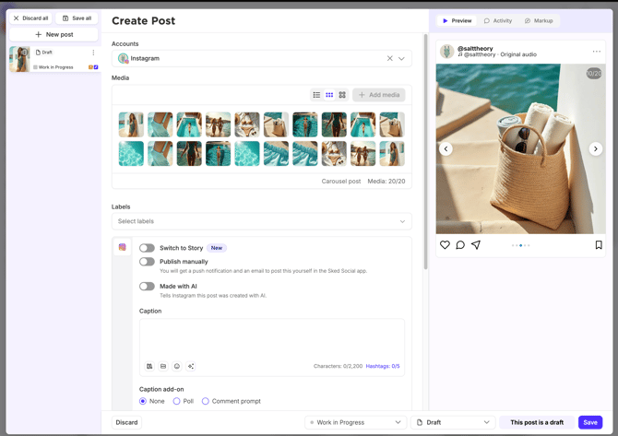Click the carousel position dots in preview

click(x=520, y=245)
